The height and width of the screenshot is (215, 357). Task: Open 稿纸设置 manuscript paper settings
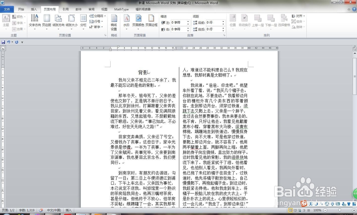coord(114,22)
